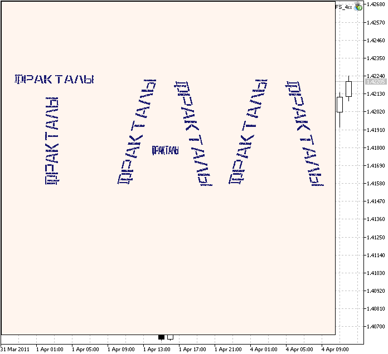This screenshot has width=388, height=354.
Task: Click the 1.42570 price axis label
Action: click(x=376, y=22)
